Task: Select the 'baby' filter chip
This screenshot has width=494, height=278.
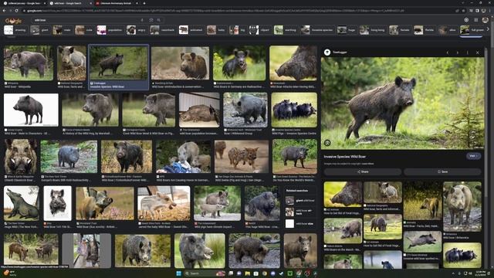Action: pyautogui.click(x=216, y=30)
